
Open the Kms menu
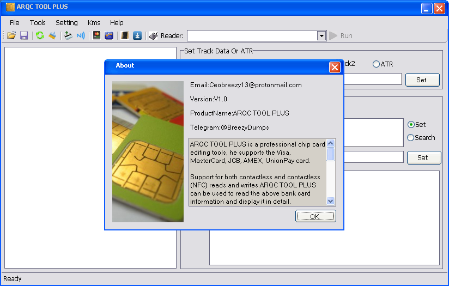[94, 22]
